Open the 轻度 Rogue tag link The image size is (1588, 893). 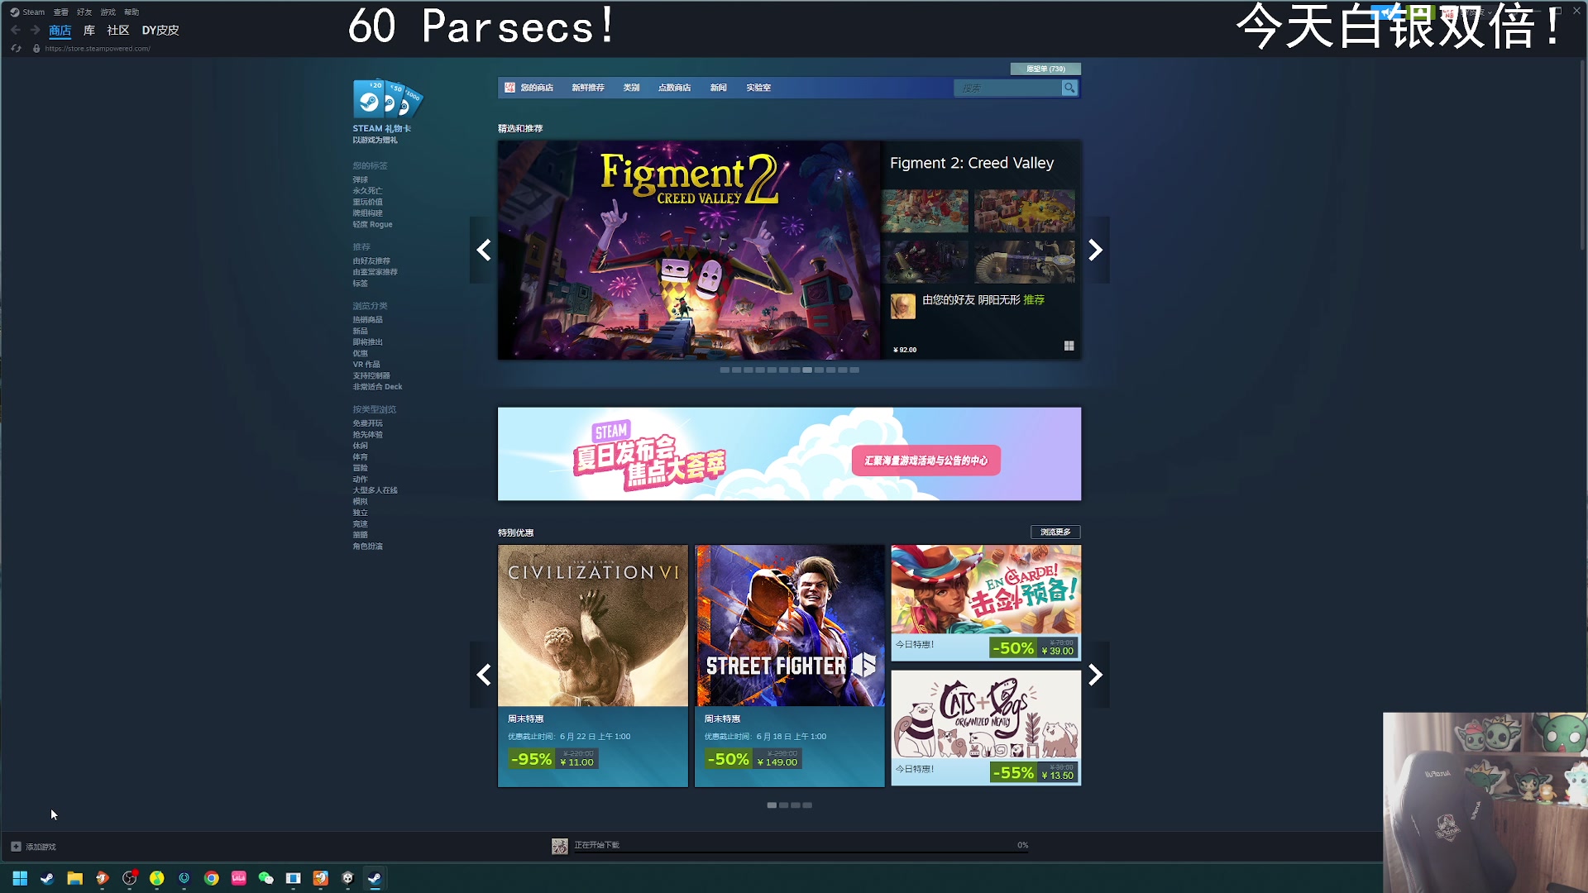[x=373, y=225]
